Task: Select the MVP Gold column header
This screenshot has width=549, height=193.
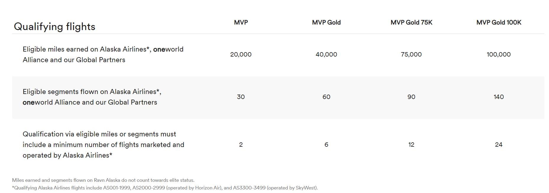Action: [x=326, y=22]
